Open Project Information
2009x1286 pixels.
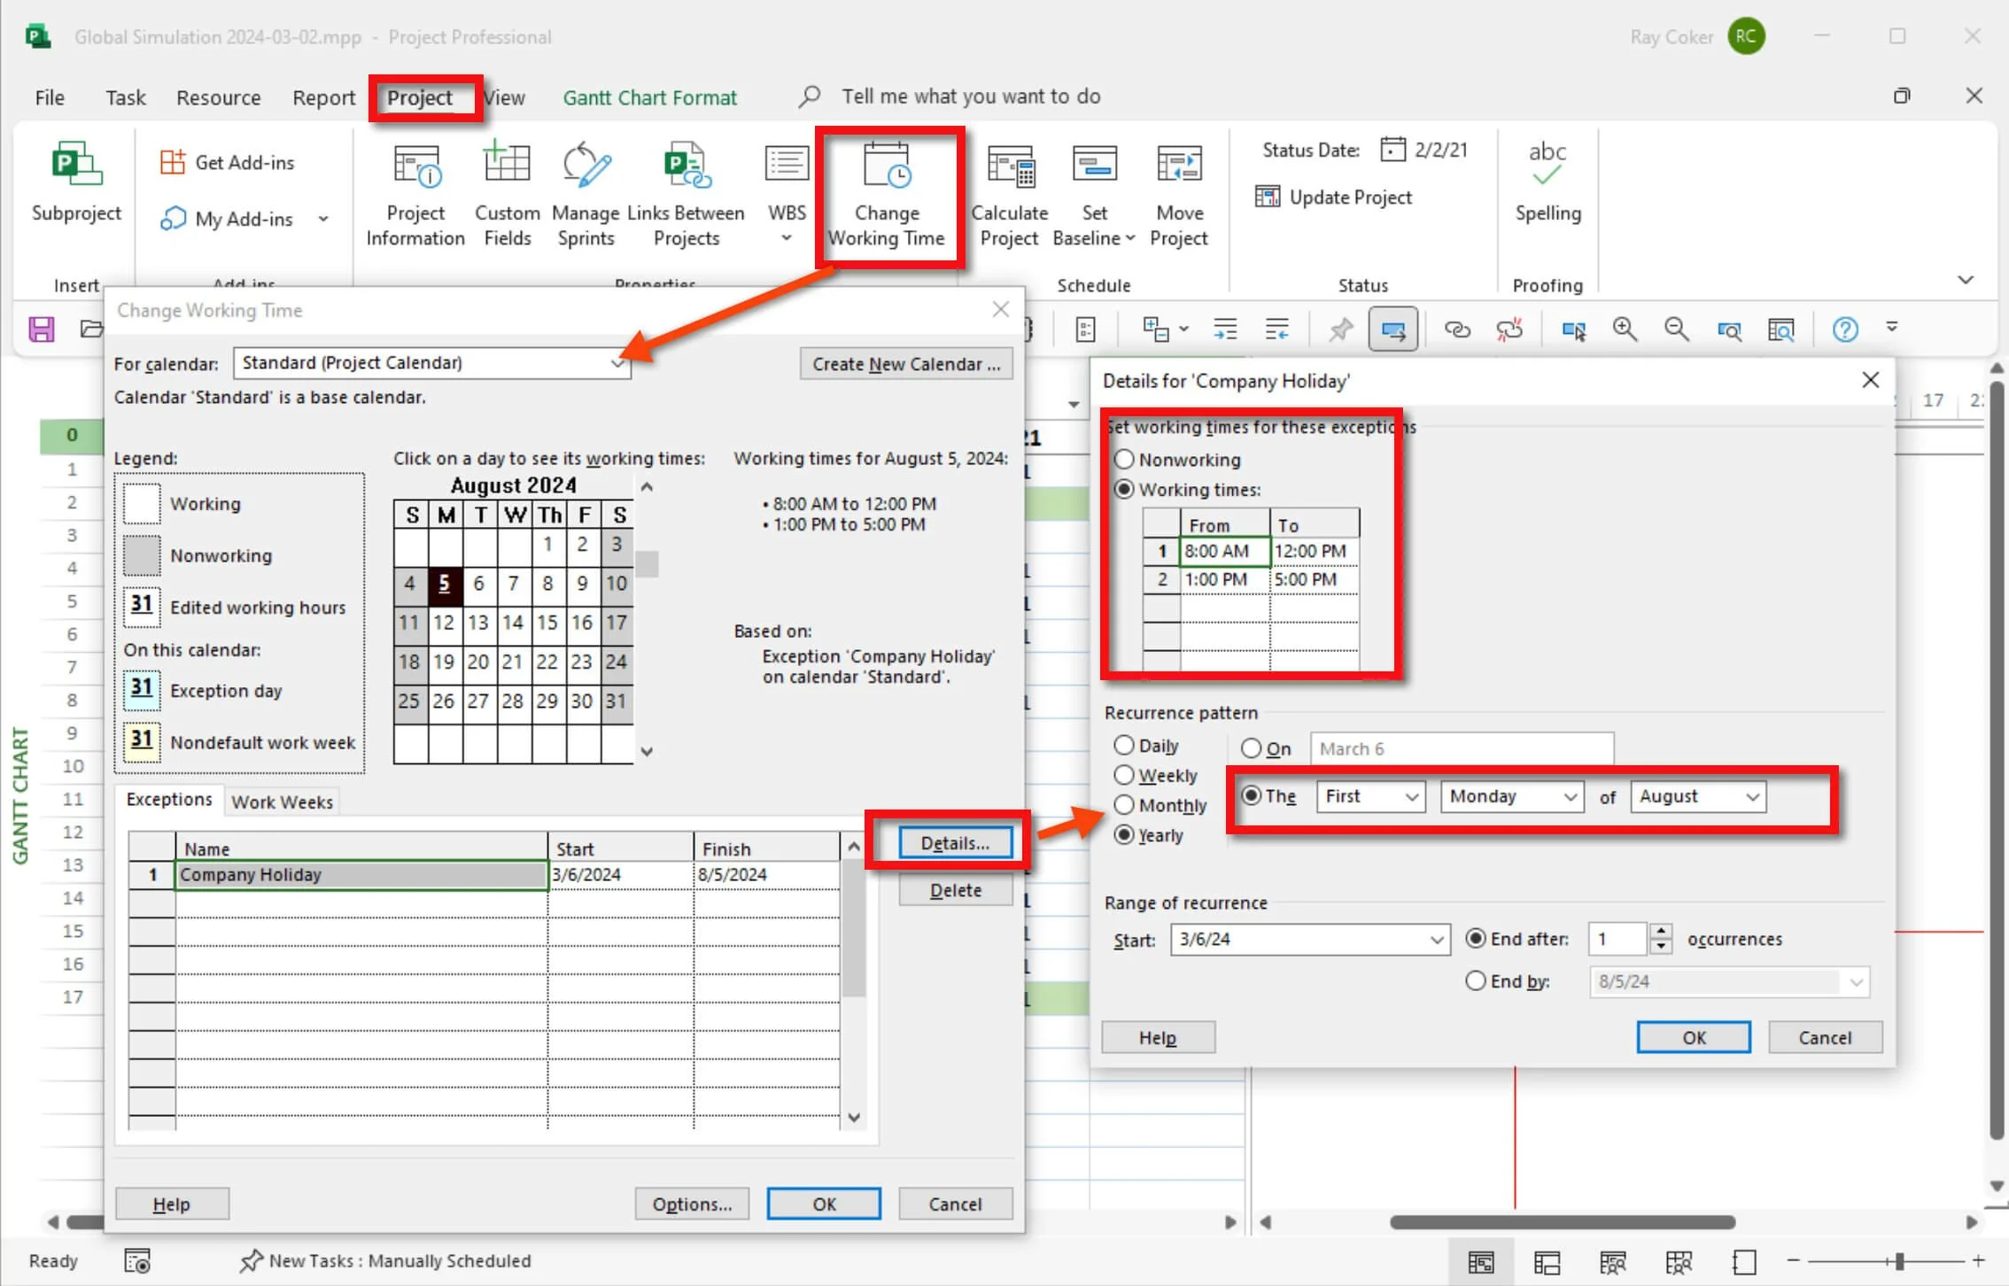click(415, 195)
